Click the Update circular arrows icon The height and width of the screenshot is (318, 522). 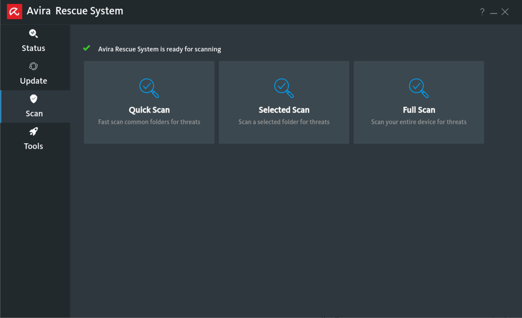(x=33, y=66)
